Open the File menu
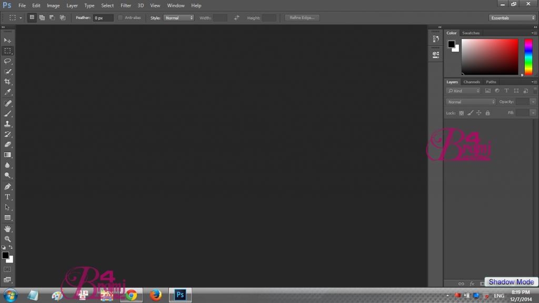 (22, 5)
